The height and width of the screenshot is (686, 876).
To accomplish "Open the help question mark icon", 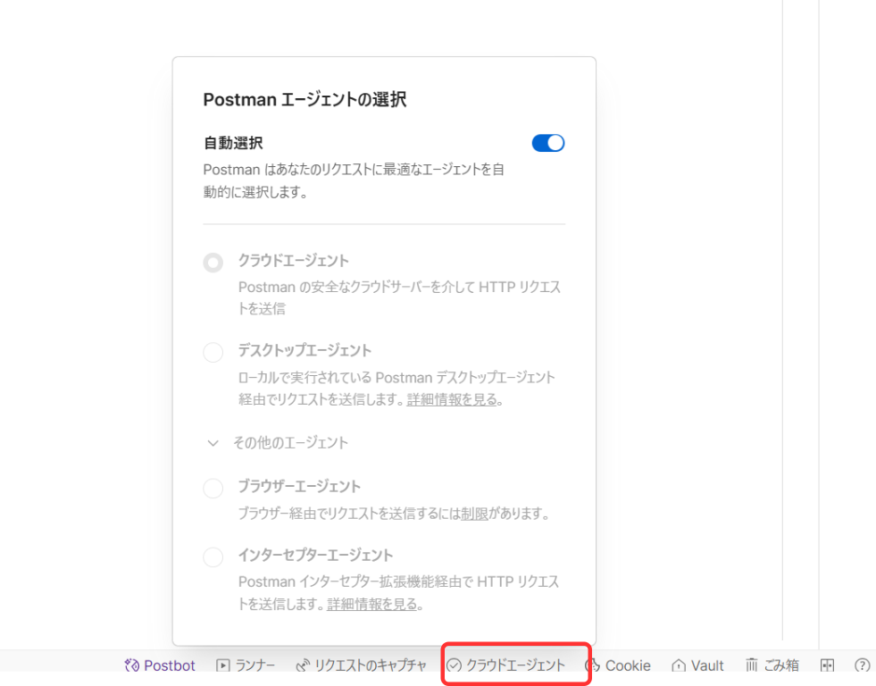I will (x=862, y=665).
